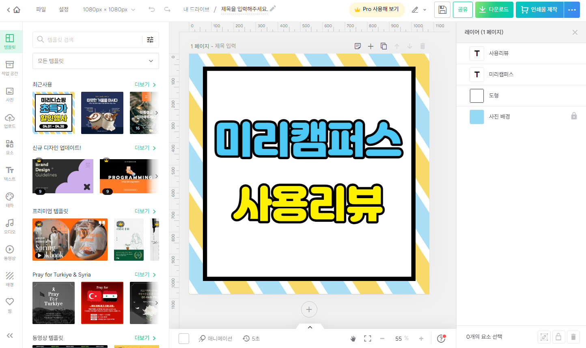Open the help question mark button

(x=441, y=338)
